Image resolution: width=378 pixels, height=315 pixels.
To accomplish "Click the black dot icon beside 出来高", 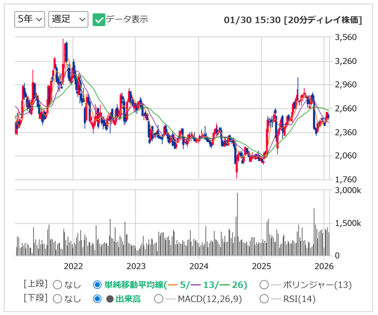I will (x=110, y=299).
